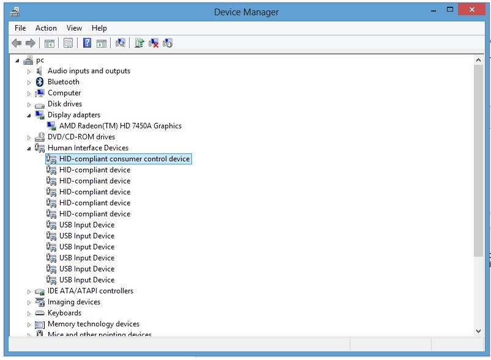Click Update Driver Software toolbar icon
This screenshot has width=491, height=360.
(139, 43)
